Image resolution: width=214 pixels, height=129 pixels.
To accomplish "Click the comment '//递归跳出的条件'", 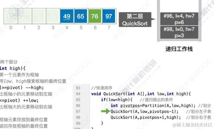I will pyautogui.click(x=156, y=100).
